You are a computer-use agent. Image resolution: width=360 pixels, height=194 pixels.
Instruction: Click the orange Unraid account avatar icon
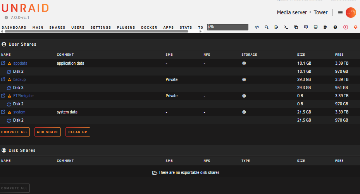pos(351,13)
